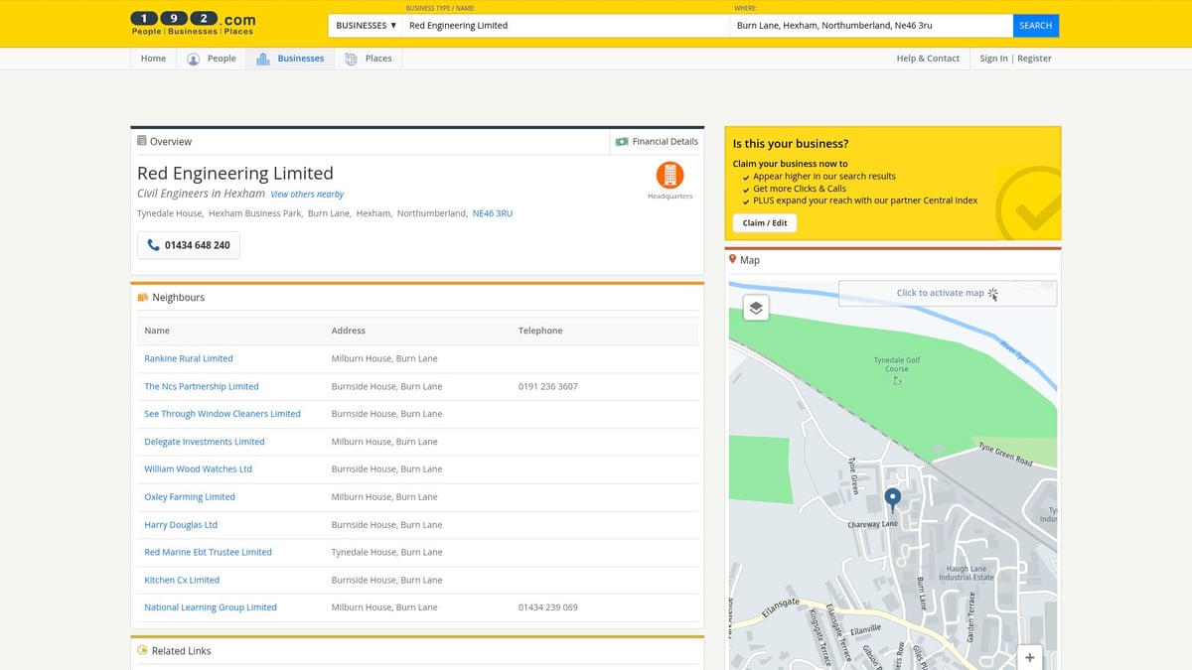Viewport: 1192px width, 670px height.
Task: Open The Ncs Partnership Limited link
Action: point(202,386)
